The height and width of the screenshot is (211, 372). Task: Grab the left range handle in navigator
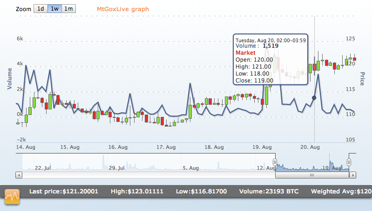point(275,162)
